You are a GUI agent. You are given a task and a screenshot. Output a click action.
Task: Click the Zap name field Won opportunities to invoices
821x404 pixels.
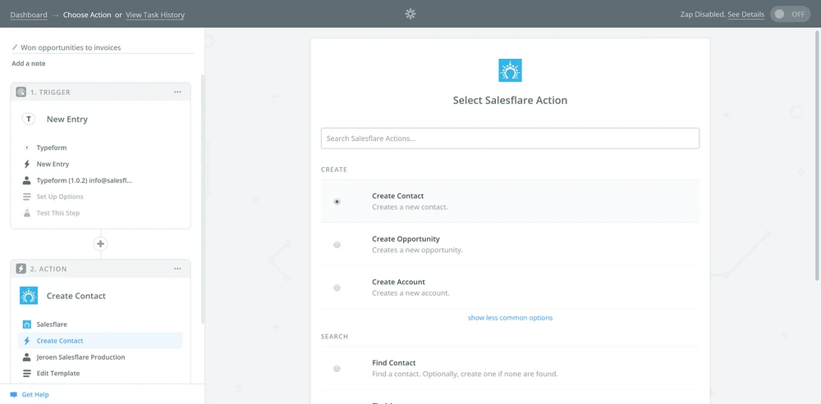103,48
